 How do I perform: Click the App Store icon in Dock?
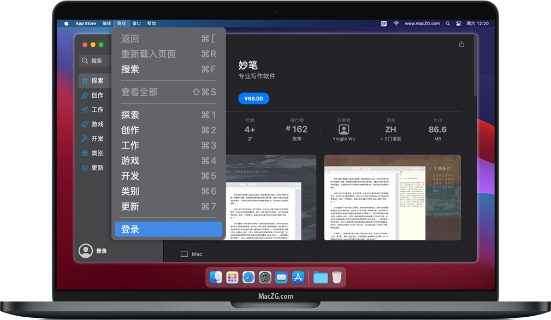click(298, 277)
